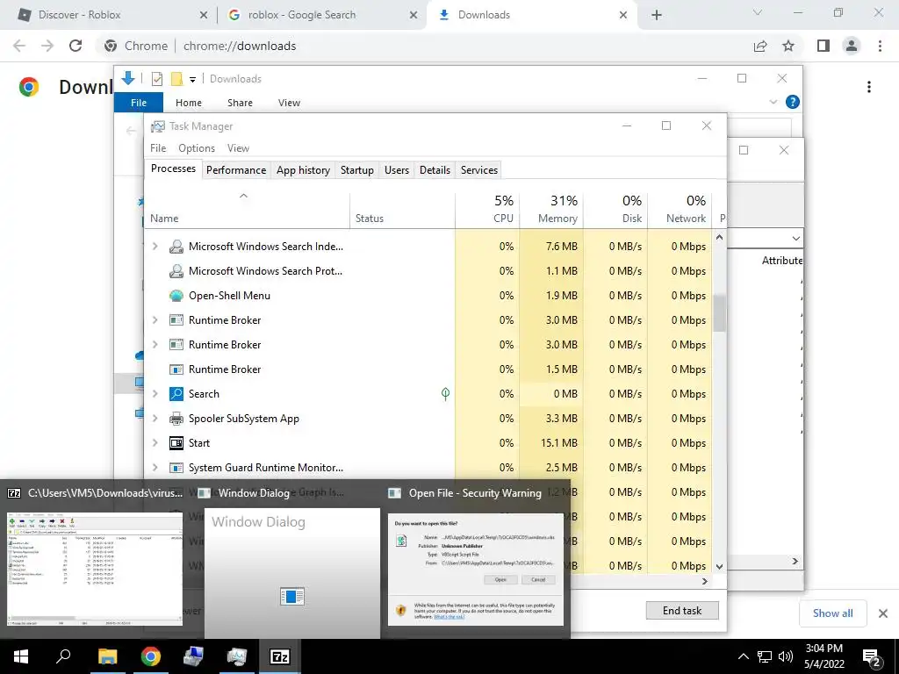Click the efficiency leaf icon on Search row
Screen dimensions: 899x674
(445, 394)
